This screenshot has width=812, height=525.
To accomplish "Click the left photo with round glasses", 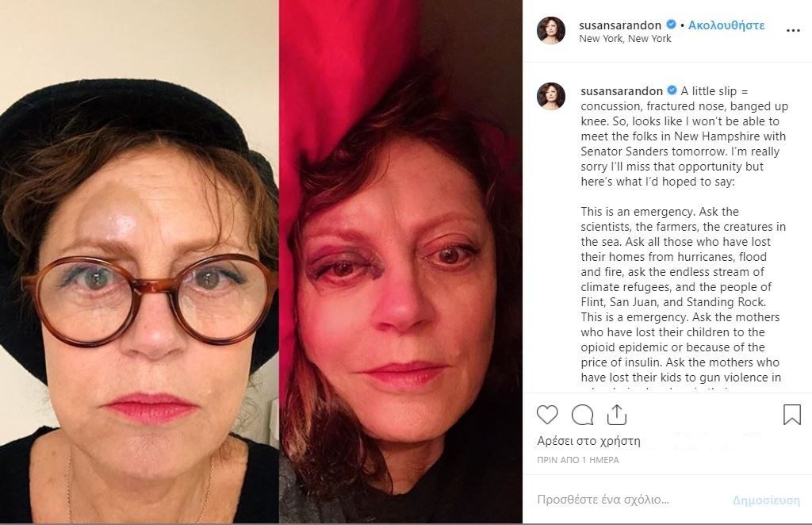I will [x=140, y=262].
